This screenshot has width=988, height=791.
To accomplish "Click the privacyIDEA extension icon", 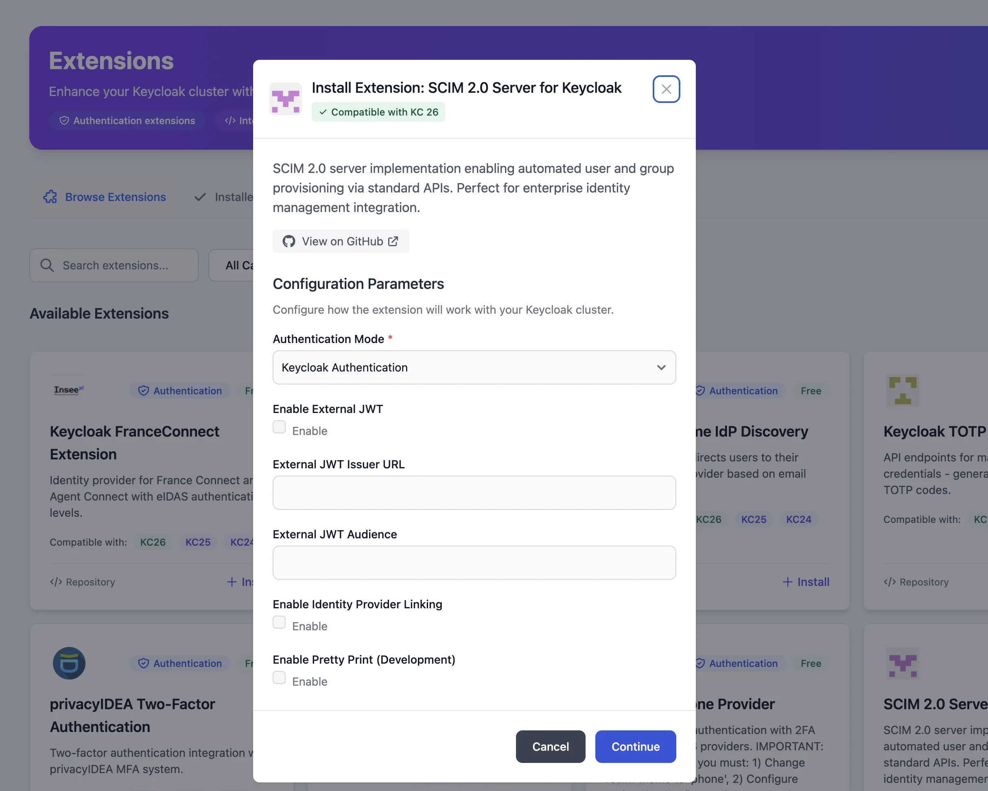I will (x=69, y=663).
